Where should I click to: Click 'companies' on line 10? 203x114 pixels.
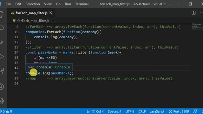click(x=35, y=32)
